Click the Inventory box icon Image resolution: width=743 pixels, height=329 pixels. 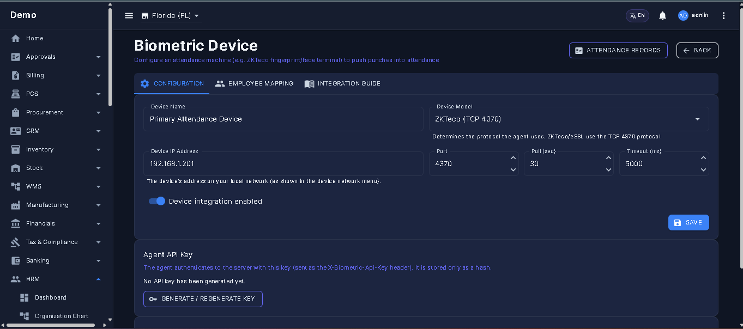16,149
